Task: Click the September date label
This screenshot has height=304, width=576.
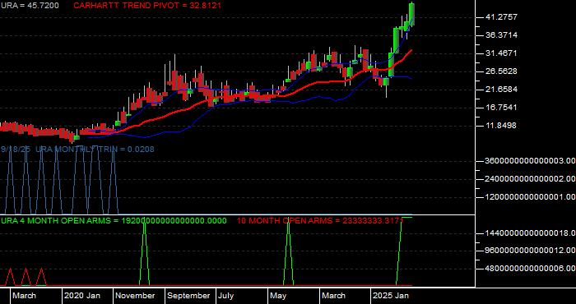Action: pyautogui.click(x=188, y=296)
